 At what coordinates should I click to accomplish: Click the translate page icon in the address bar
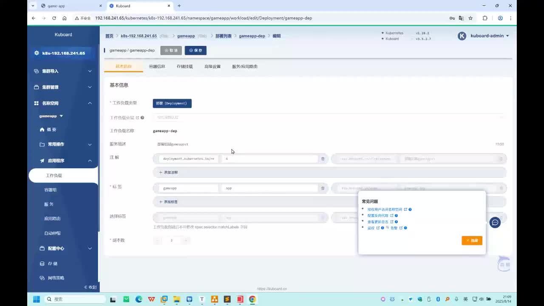pyautogui.click(x=461, y=18)
